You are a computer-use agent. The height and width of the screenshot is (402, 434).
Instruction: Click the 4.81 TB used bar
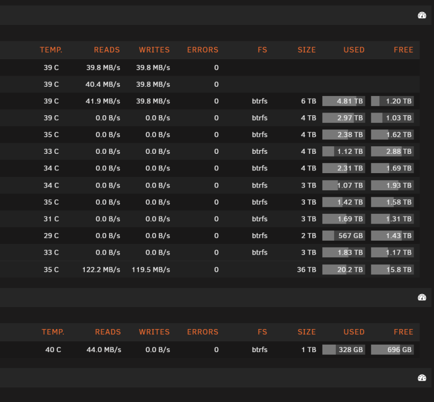(344, 101)
